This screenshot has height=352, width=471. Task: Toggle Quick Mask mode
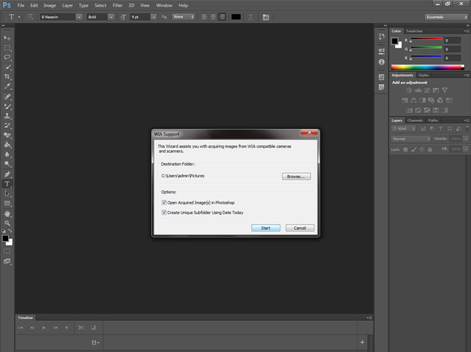pyautogui.click(x=7, y=251)
